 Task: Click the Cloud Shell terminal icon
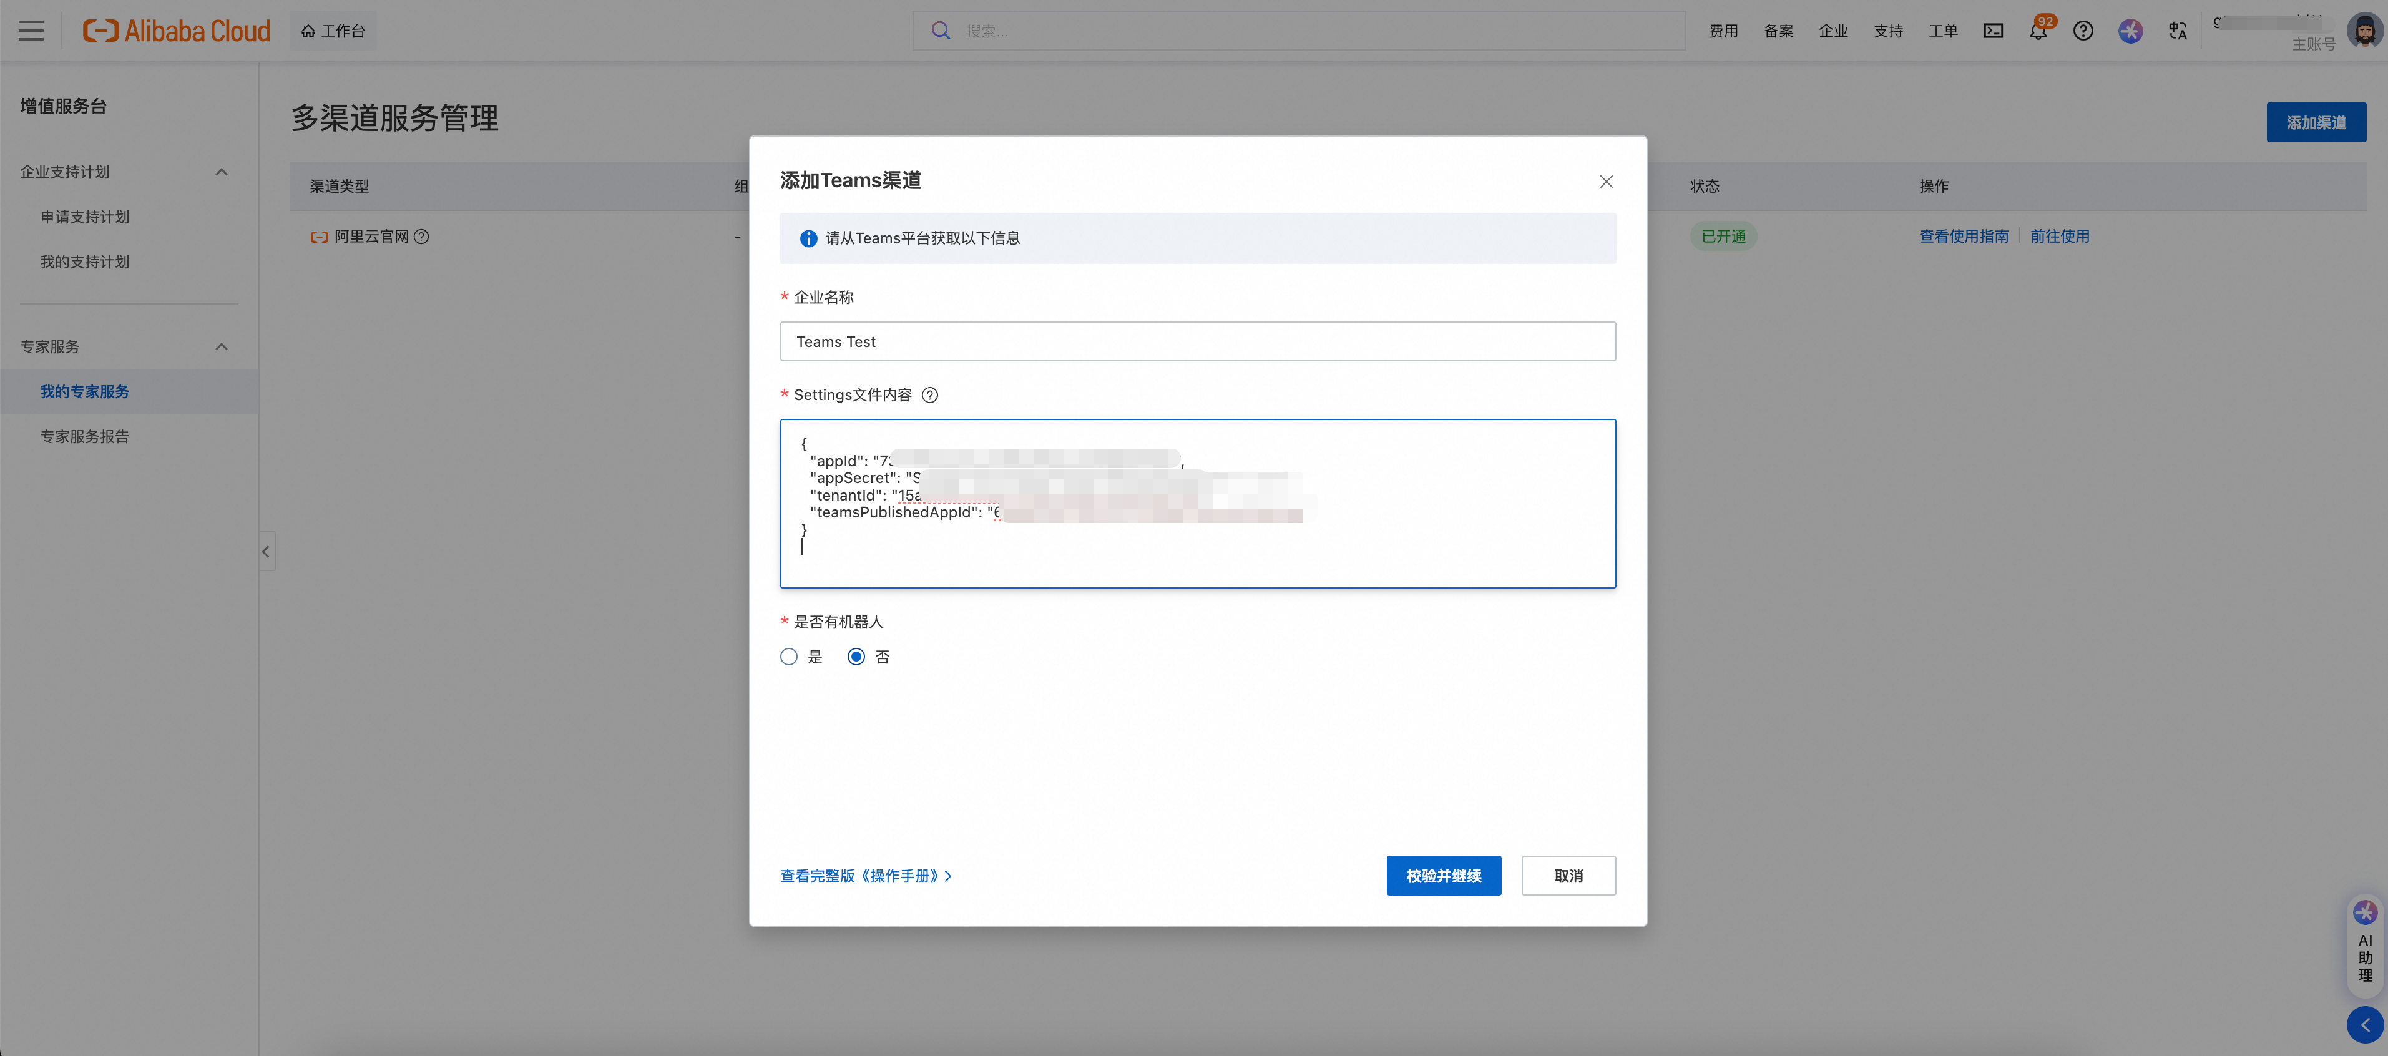click(x=1993, y=31)
